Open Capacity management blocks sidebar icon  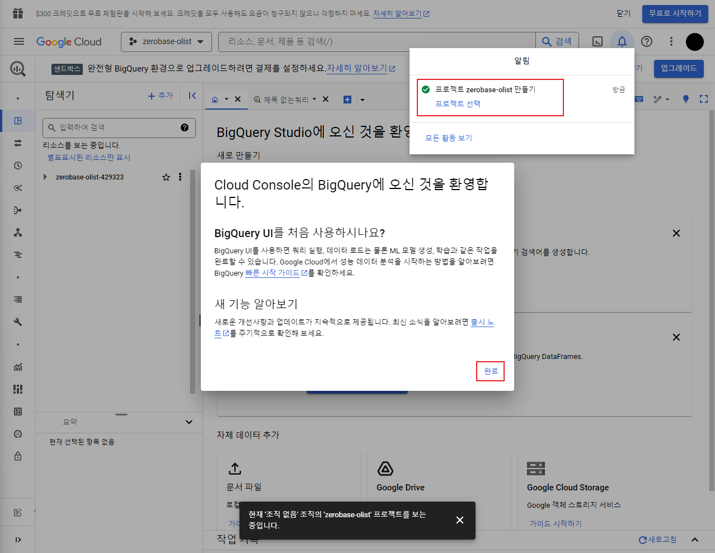[x=18, y=389]
